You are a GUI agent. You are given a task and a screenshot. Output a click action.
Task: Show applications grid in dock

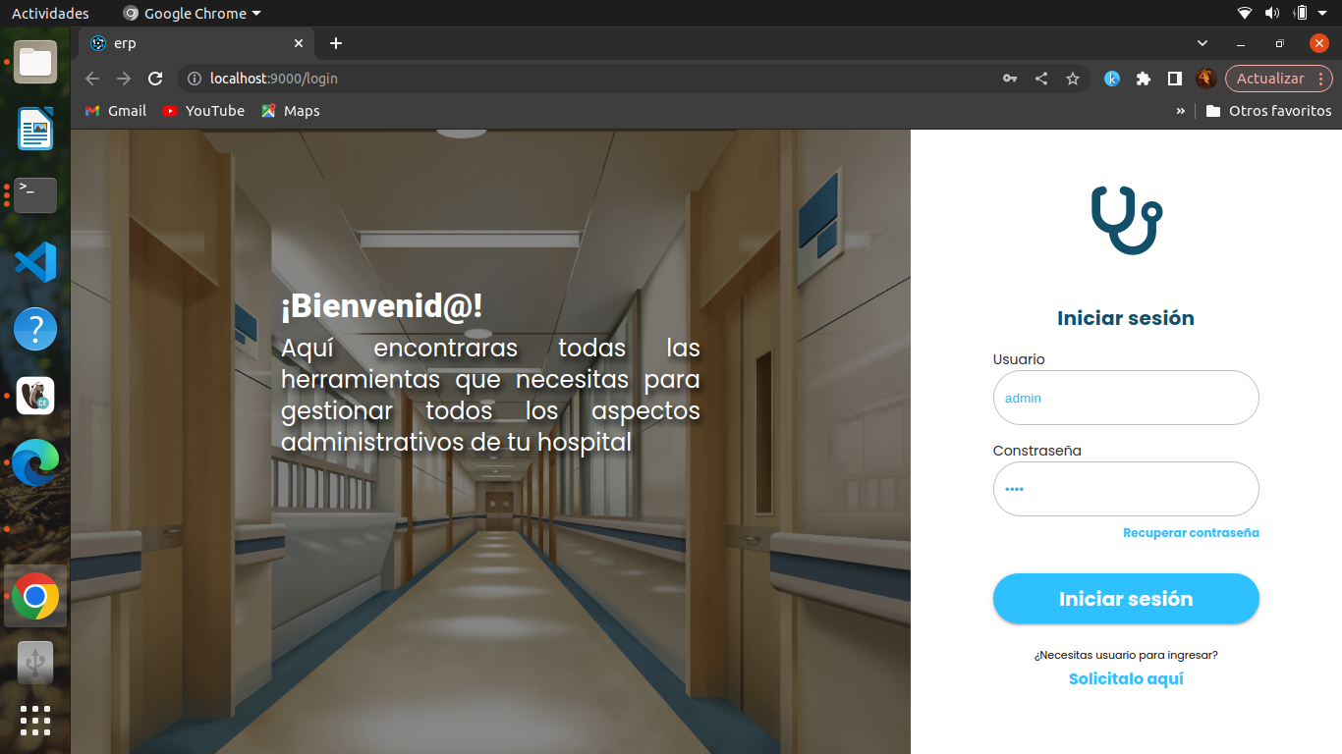coord(35,720)
